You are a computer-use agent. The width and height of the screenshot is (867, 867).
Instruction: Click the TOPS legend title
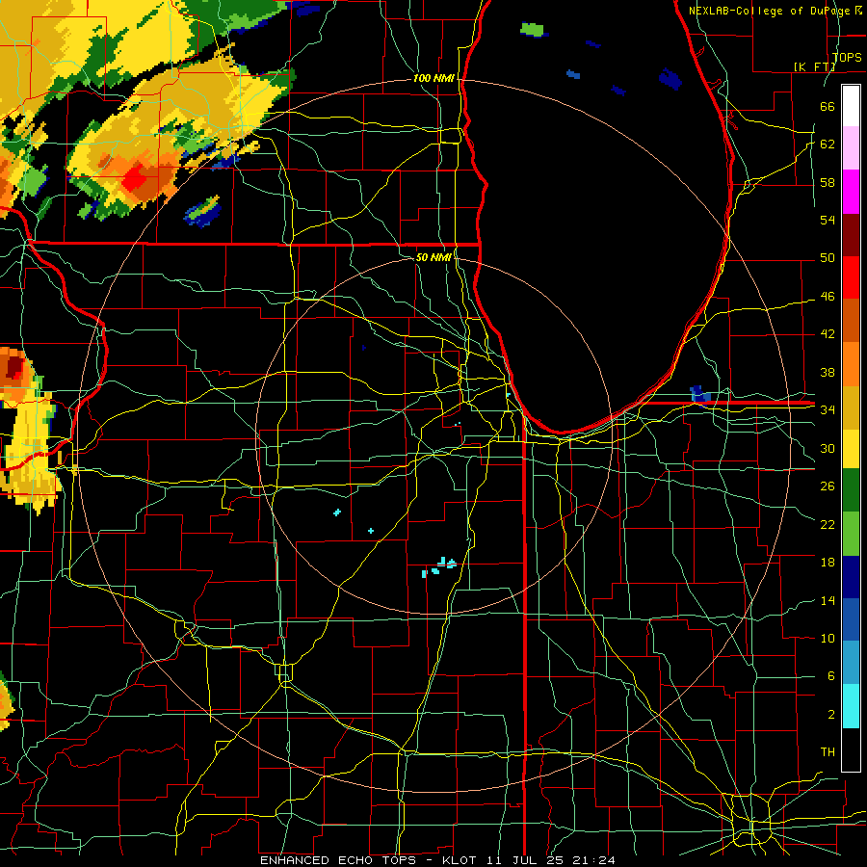(847, 58)
